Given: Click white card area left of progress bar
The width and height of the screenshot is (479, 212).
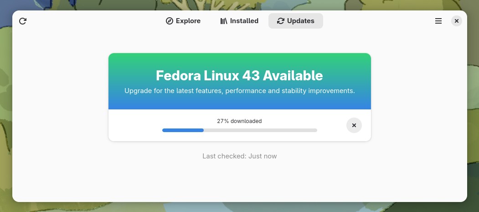Looking at the screenshot, I should [134, 125].
